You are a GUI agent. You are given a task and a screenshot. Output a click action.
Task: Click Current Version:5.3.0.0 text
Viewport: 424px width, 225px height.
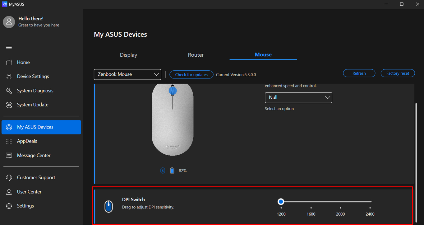point(236,75)
